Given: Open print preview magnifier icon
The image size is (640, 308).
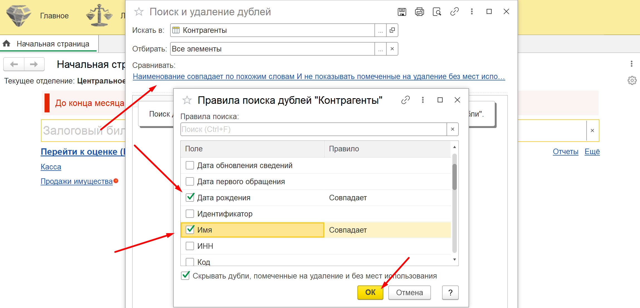Looking at the screenshot, I should 437,12.
